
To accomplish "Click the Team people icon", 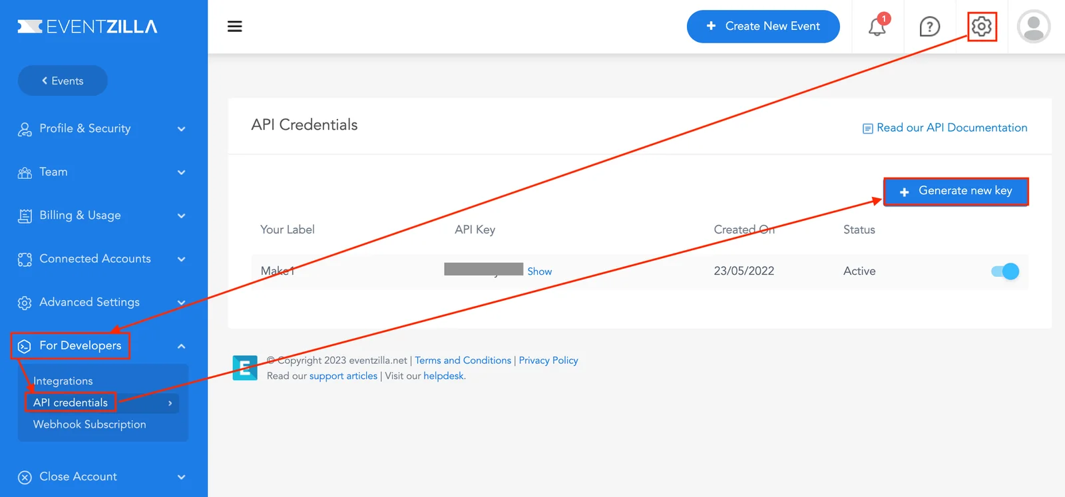I will 25,173.
